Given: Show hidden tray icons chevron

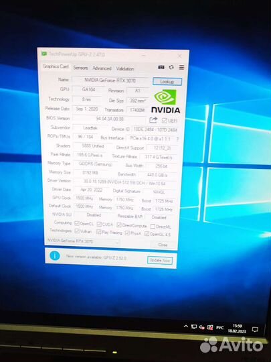Looking at the screenshot, I should tap(186, 326).
